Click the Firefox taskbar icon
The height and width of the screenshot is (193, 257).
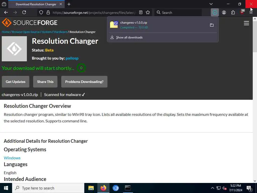tap(103, 188)
